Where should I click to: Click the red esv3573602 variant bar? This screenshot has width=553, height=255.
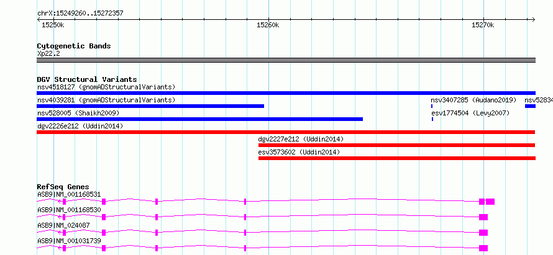tap(397, 158)
